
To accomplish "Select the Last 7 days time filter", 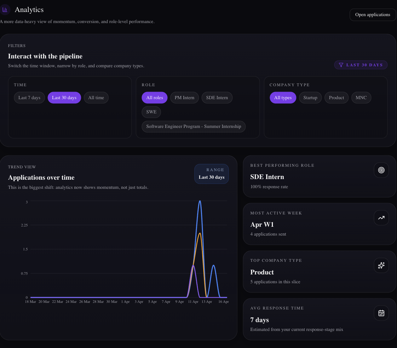I will [29, 98].
